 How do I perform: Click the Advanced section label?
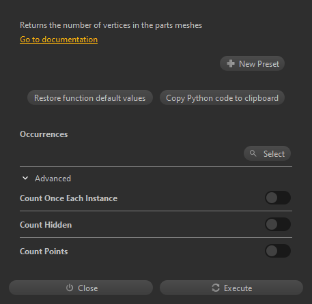53,179
